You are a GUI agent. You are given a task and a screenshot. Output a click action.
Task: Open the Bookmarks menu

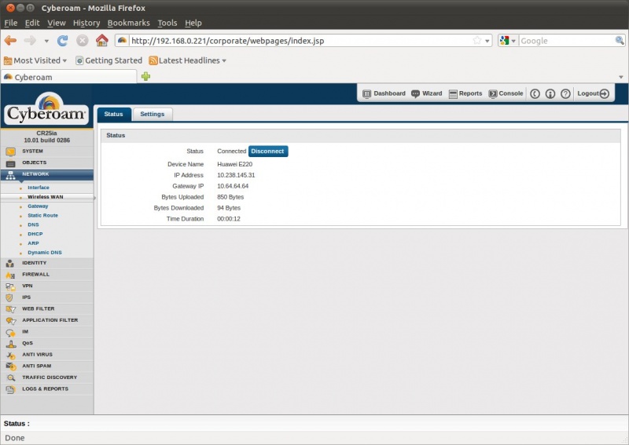(x=128, y=23)
